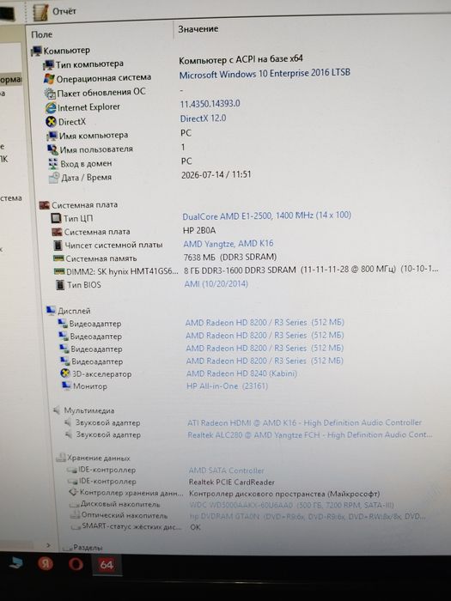
Task: Click the 3D-акселератор icon
Action: pos(65,373)
